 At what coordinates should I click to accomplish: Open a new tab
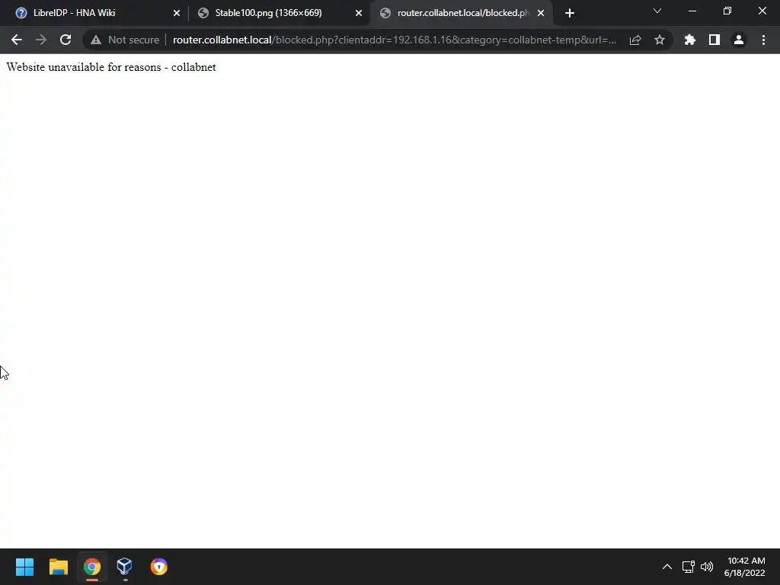click(570, 13)
